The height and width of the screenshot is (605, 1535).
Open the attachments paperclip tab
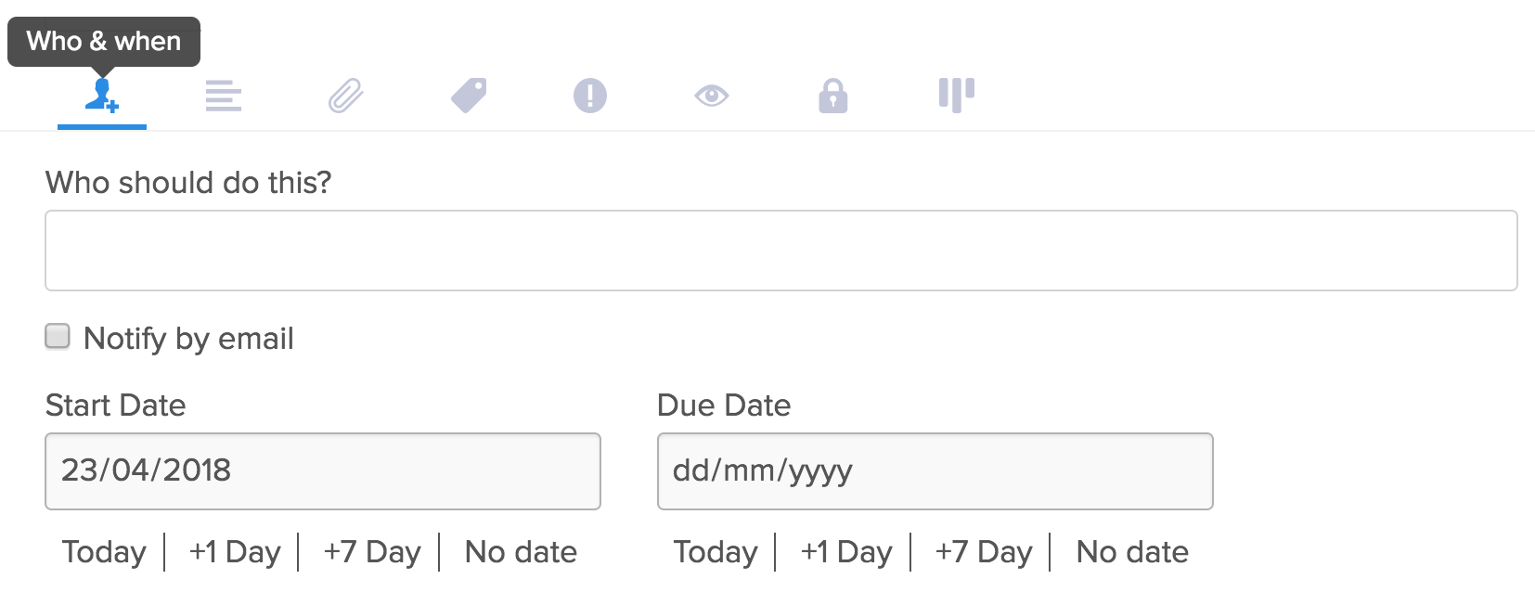345,96
